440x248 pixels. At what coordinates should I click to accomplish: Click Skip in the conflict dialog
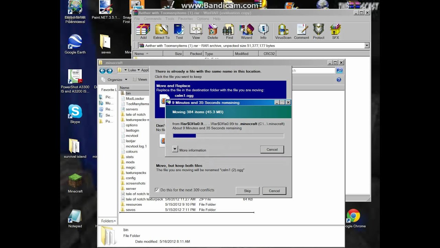click(247, 190)
